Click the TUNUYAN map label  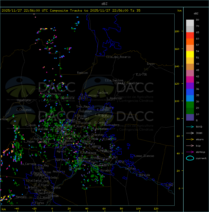tap(53, 196)
